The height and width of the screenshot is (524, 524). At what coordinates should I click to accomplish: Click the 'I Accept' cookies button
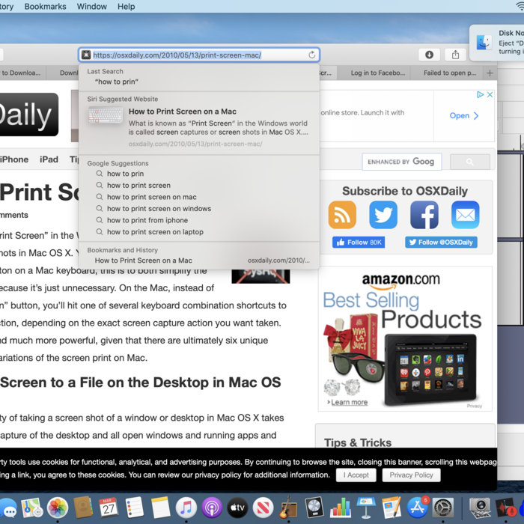coord(356,475)
